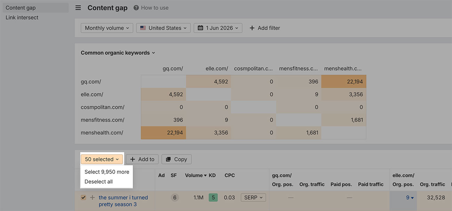This screenshot has width=452, height=211.
Task: Collapse the Common organic keywords section
Action: coord(118,53)
